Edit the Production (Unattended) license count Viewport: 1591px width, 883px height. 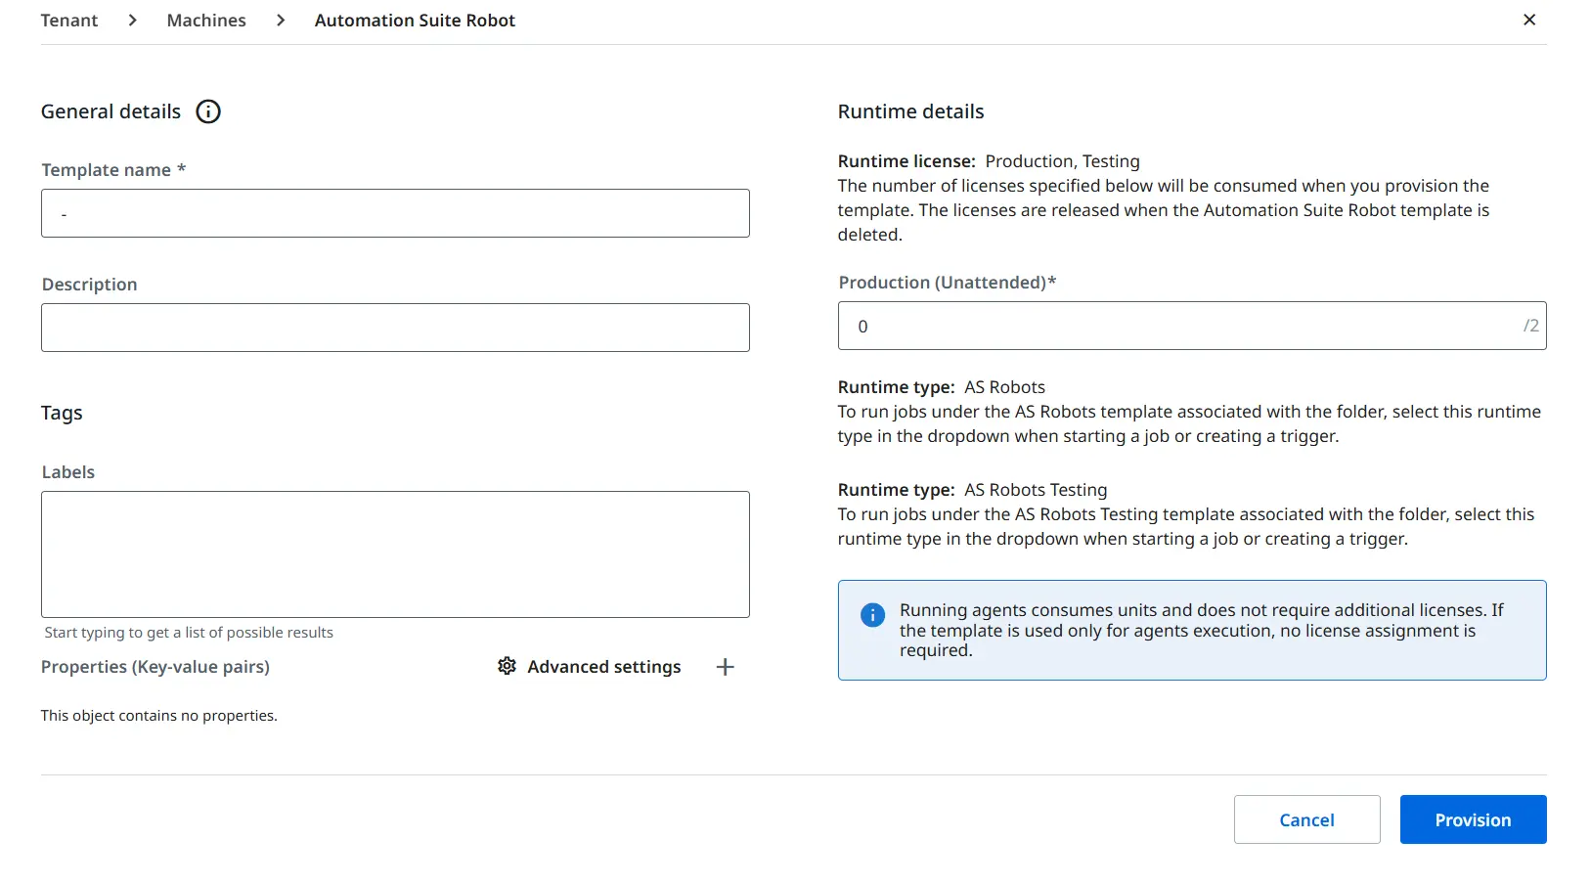[1192, 326]
